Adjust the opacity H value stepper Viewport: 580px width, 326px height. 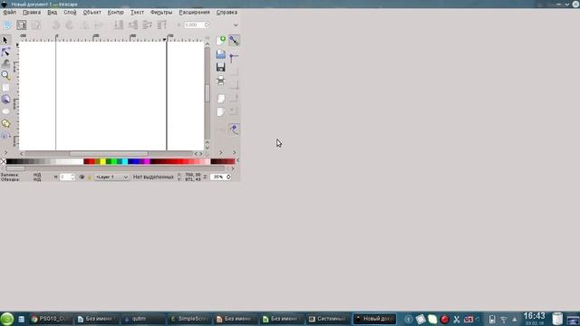[x=72, y=177]
